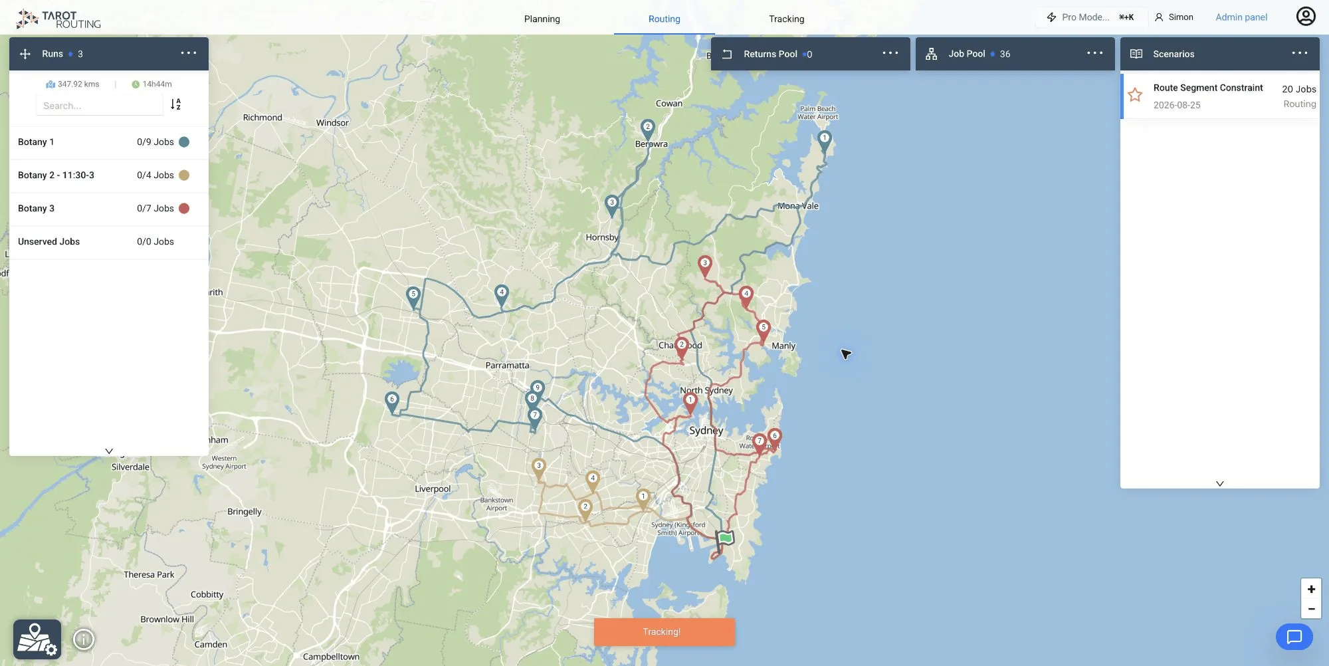Select the Unserved Jobs row
The height and width of the screenshot is (666, 1329).
[109, 242]
